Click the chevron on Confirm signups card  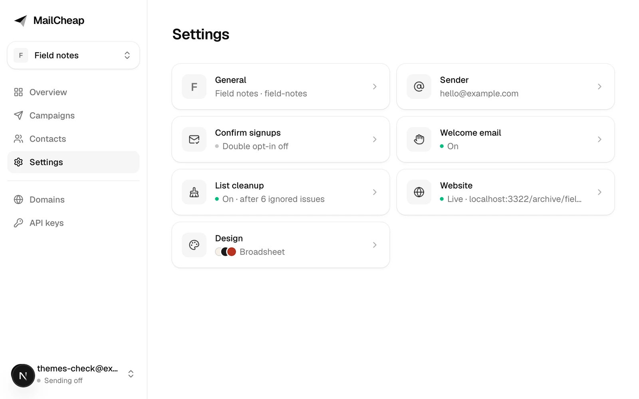click(375, 139)
